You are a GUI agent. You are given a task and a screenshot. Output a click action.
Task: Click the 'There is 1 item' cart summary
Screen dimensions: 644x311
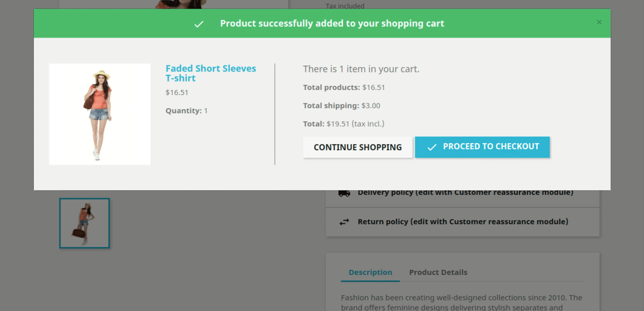point(361,69)
